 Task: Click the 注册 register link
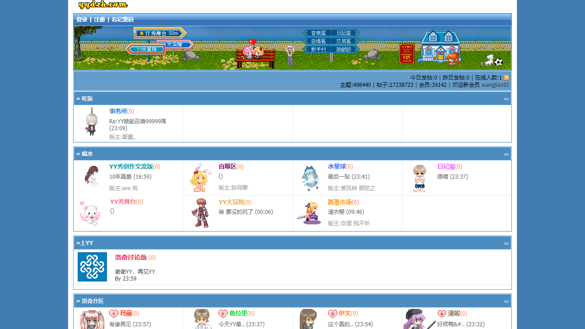click(100, 20)
